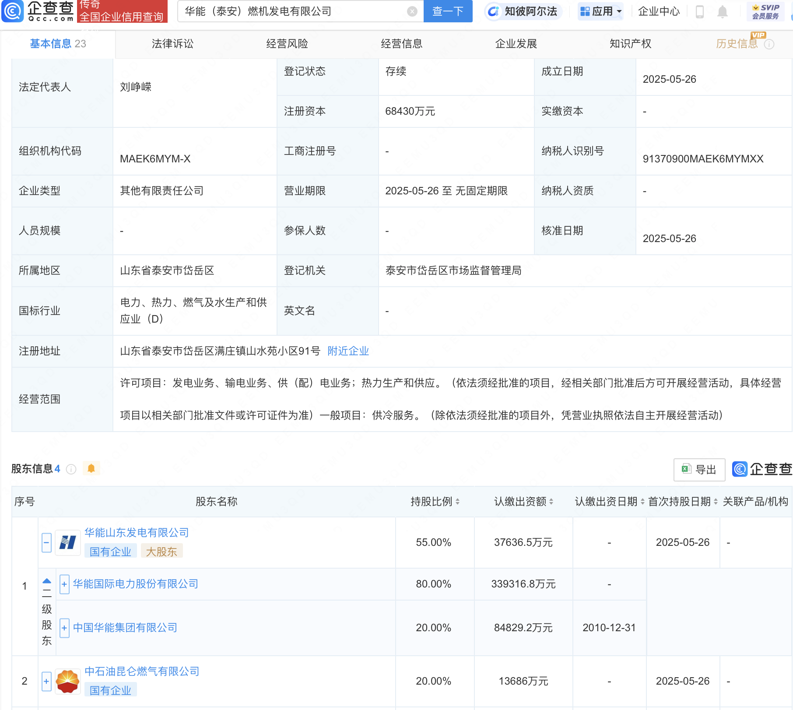Click the 37636.5万元 contribution cell
This screenshot has width=793, height=710.
tap(523, 543)
